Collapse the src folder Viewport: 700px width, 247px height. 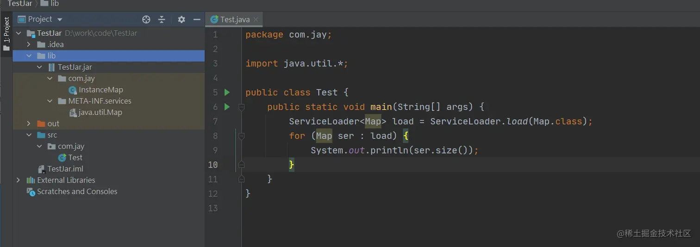(29, 135)
